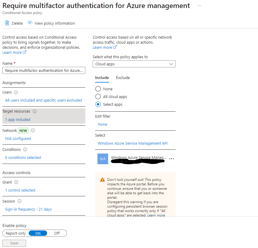Viewport: 258px width, 248px height.
Task: Click the Conditions info icon
Action: pos(25,149)
